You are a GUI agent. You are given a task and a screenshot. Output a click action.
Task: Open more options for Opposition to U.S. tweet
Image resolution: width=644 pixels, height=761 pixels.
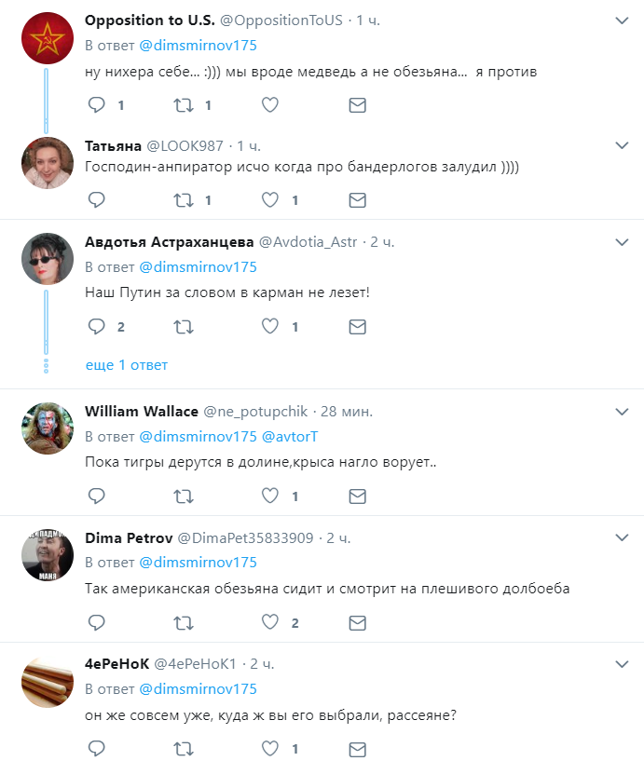tap(623, 20)
